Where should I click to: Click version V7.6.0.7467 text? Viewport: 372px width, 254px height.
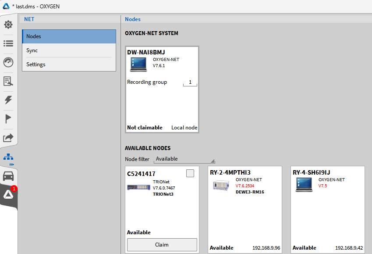[164, 188]
